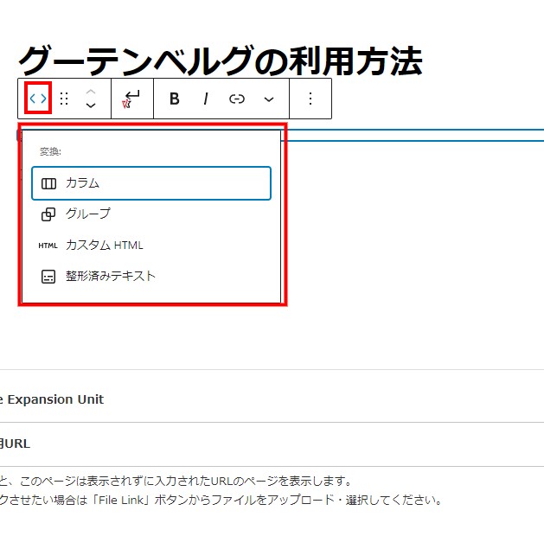Click the columns icon beside カラム

pos(48,183)
